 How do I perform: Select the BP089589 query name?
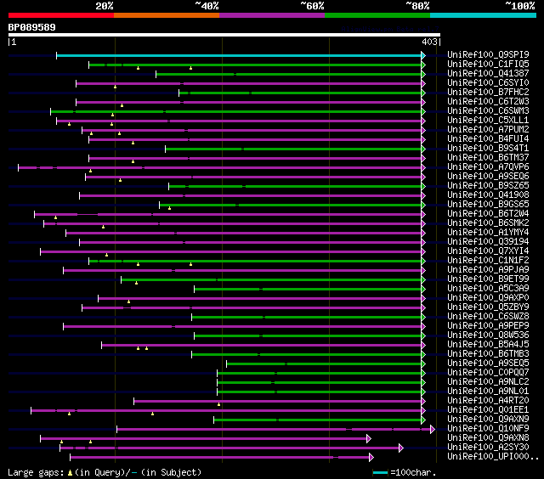click(x=32, y=27)
